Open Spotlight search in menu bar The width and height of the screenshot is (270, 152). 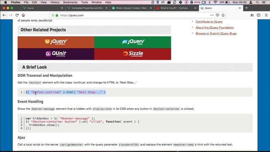[x=257, y=2]
